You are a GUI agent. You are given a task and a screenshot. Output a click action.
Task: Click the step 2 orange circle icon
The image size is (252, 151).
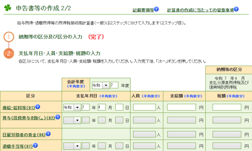[9, 53]
